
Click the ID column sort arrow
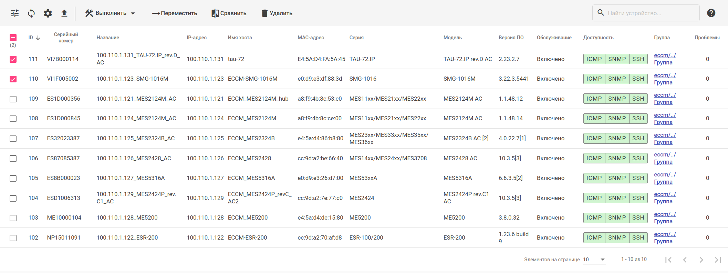[x=38, y=38]
